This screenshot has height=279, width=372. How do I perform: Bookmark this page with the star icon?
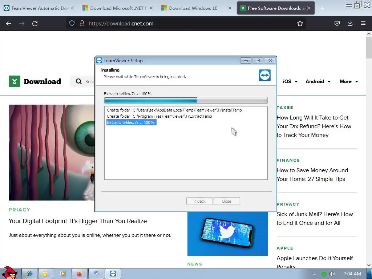[x=300, y=23]
